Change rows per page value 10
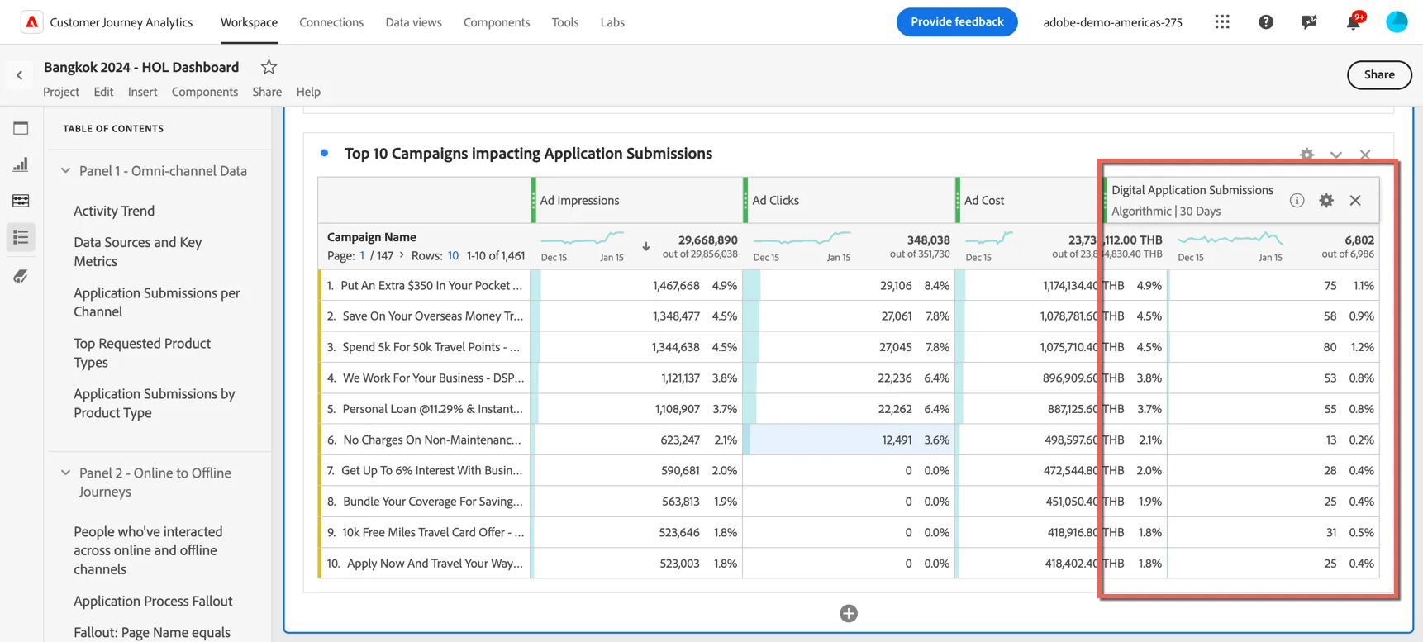Image resolution: width=1423 pixels, height=642 pixels. click(453, 255)
